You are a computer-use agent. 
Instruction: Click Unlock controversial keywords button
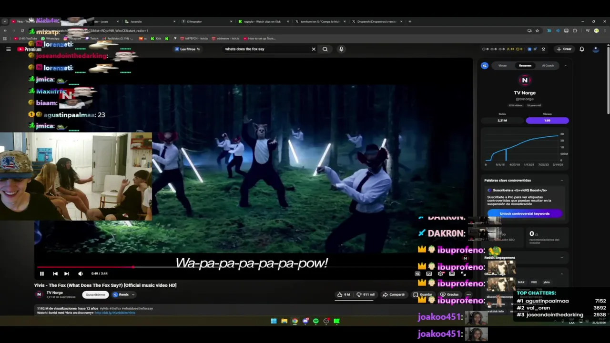(525, 213)
